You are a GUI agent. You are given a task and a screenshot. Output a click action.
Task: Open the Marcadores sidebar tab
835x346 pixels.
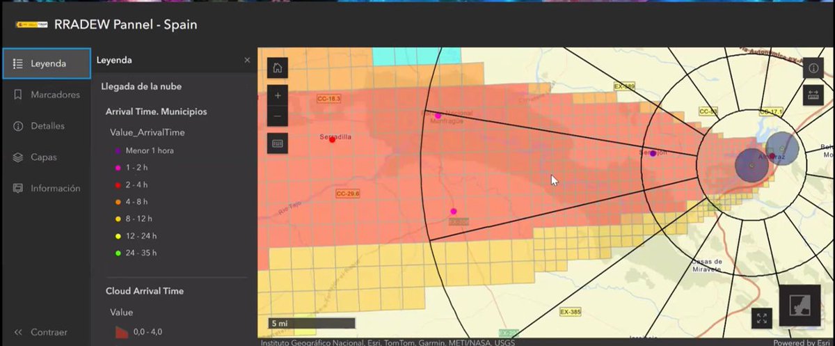46,95
